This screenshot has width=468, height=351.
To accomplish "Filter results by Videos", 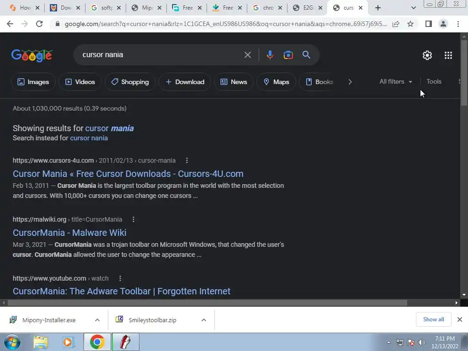I will point(80,82).
